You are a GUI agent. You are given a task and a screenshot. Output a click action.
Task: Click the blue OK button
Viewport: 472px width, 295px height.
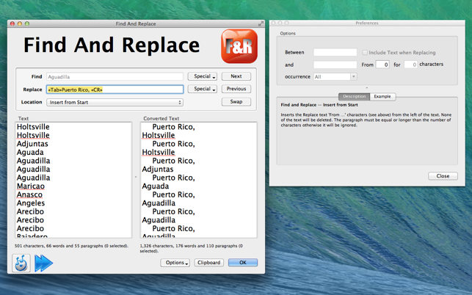click(x=243, y=263)
